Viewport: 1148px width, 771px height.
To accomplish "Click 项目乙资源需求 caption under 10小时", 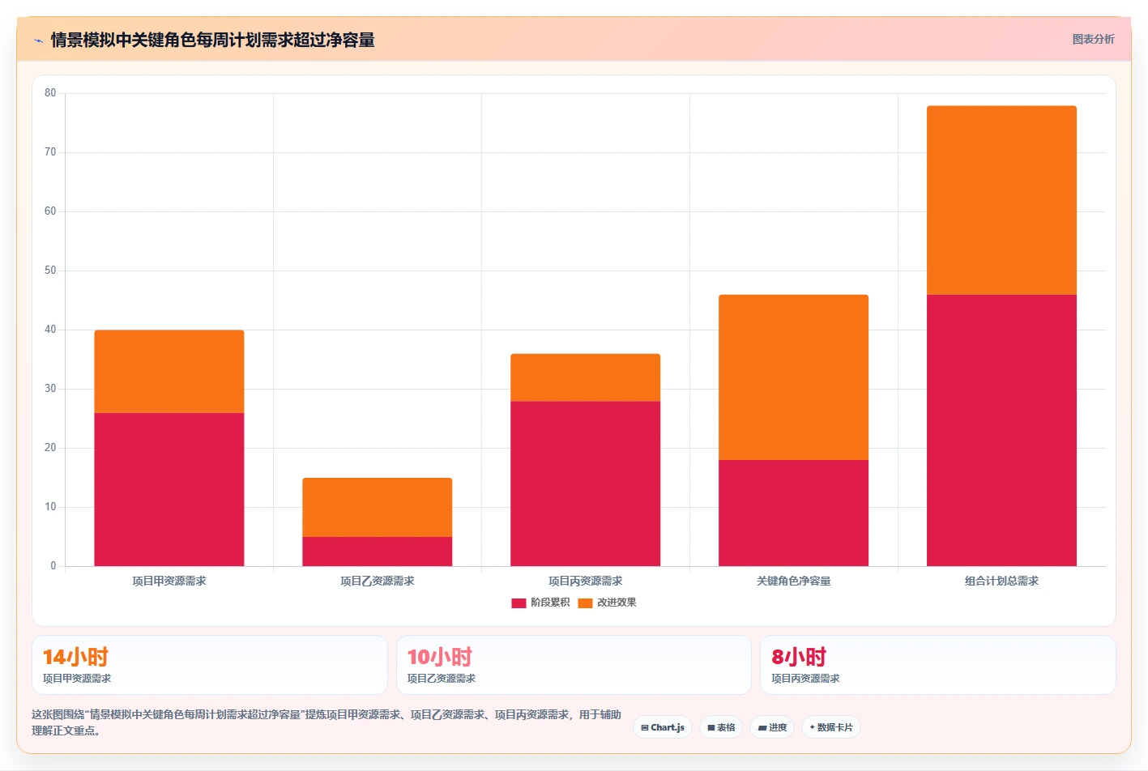I will click(442, 679).
